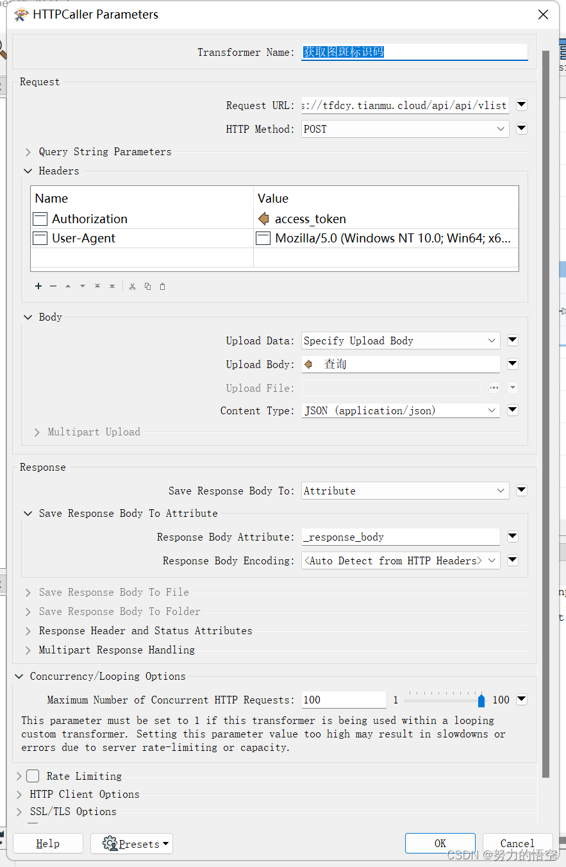Viewport: 566px width, 867px height.
Task: Move the selected header row up
Action: point(68,286)
